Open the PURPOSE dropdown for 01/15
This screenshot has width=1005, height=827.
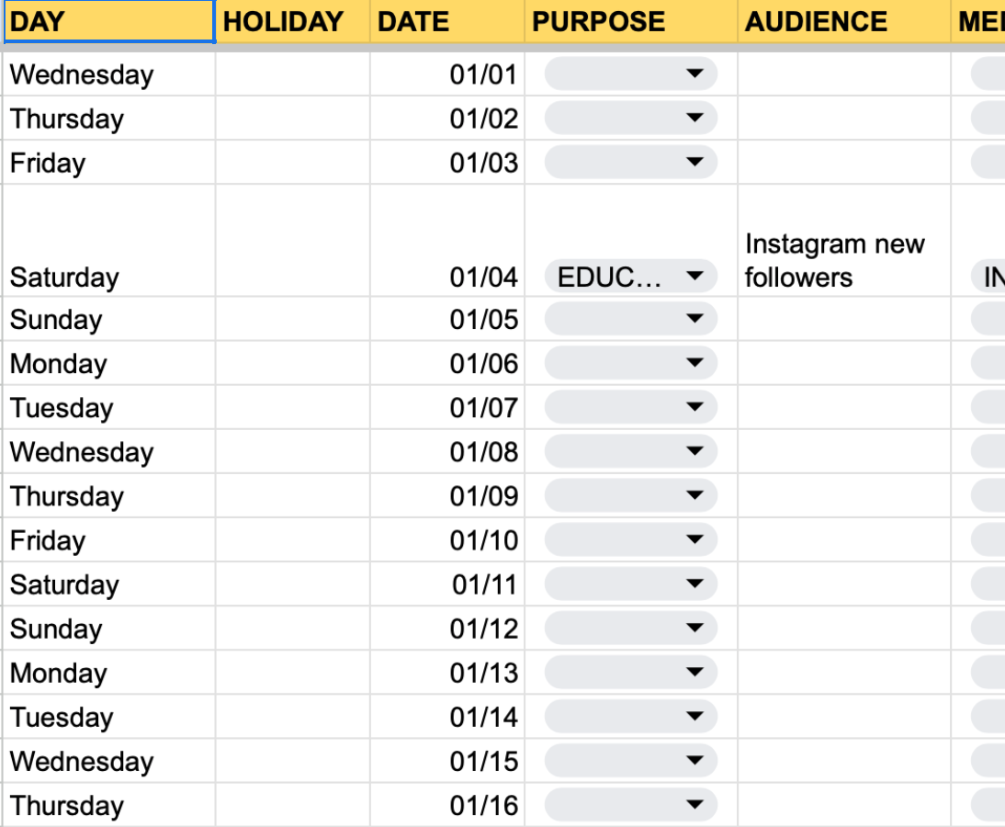coord(631,761)
